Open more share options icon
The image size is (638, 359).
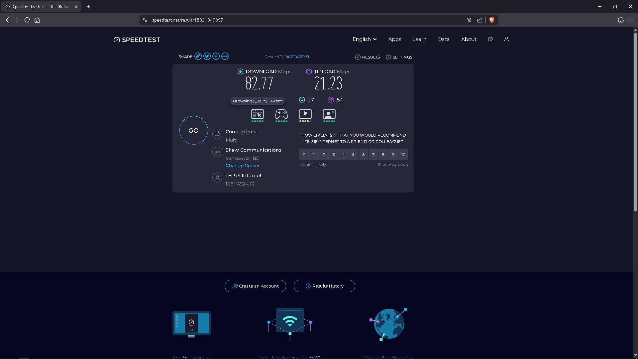tap(225, 56)
